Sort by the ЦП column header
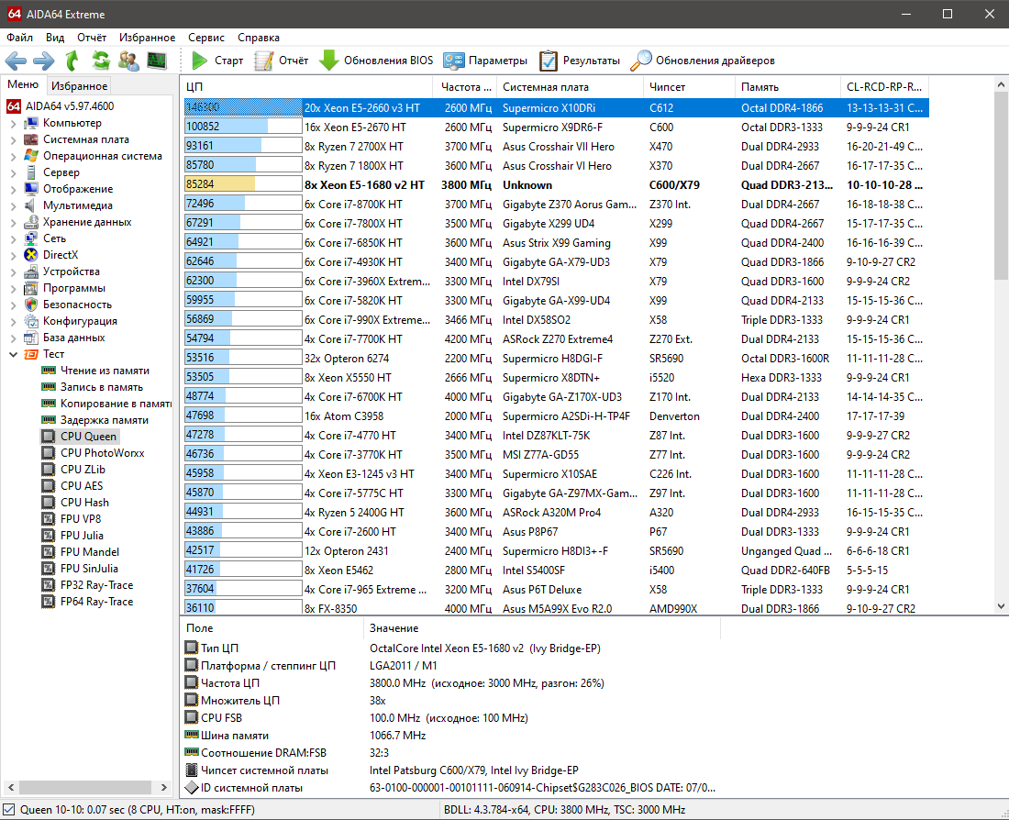This screenshot has width=1009, height=820. pos(306,87)
